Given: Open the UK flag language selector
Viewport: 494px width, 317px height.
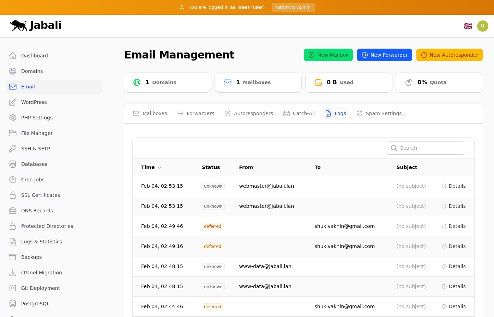Looking at the screenshot, I should 468,26.
